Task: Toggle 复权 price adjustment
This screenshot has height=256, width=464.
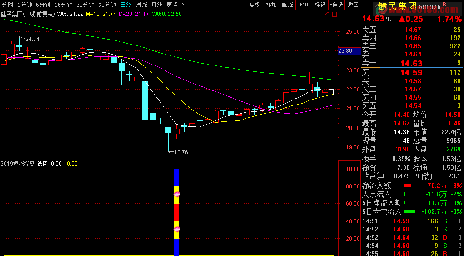Action: (255, 5)
